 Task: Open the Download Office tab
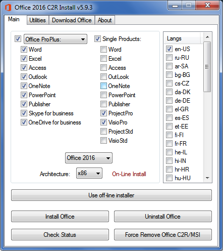pos(72,20)
